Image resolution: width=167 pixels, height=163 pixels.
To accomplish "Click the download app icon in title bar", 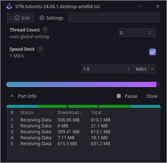I will point(9,6).
